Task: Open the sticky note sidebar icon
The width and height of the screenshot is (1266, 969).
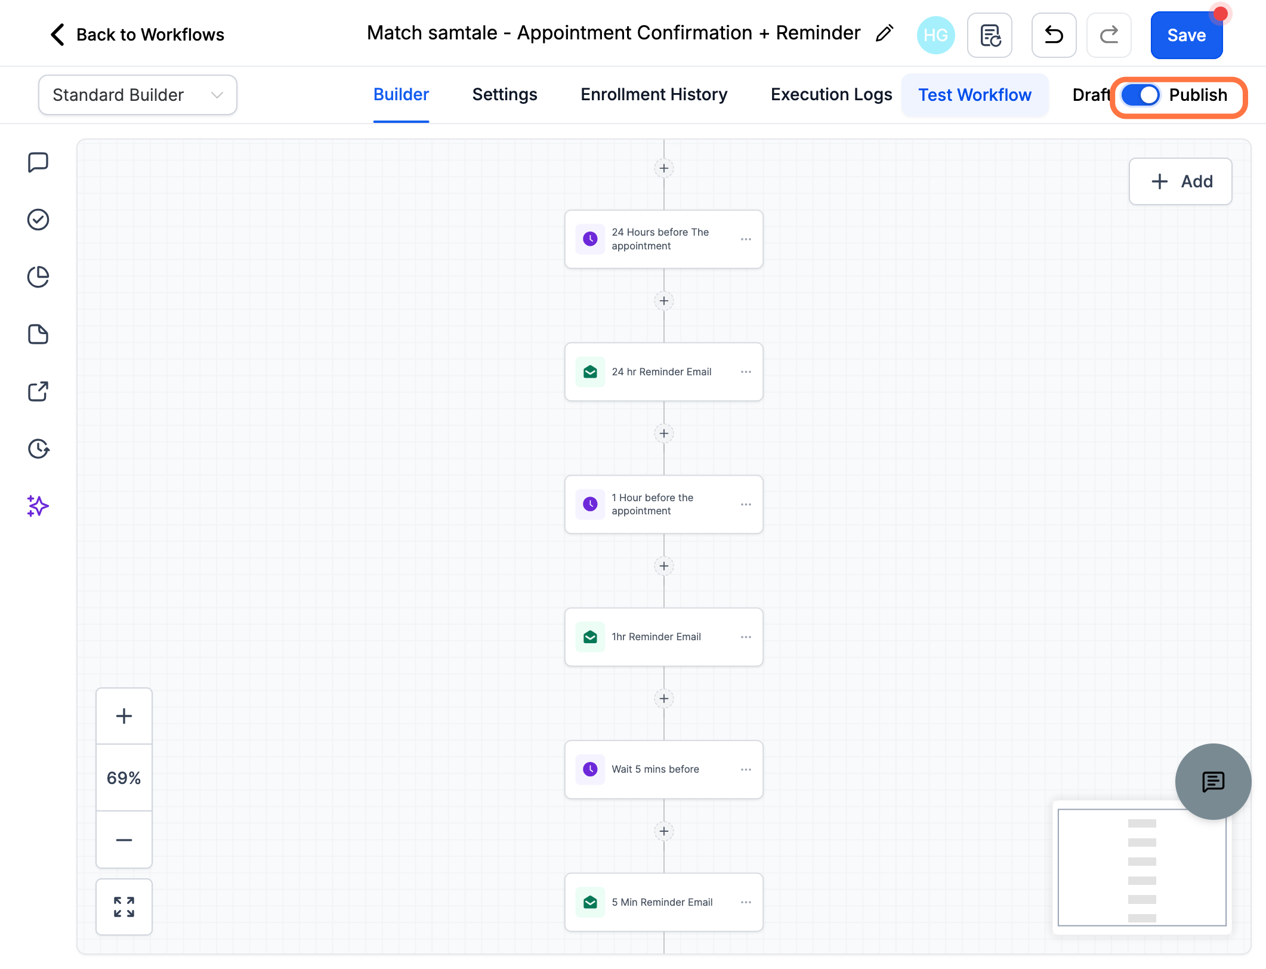Action: [x=38, y=334]
